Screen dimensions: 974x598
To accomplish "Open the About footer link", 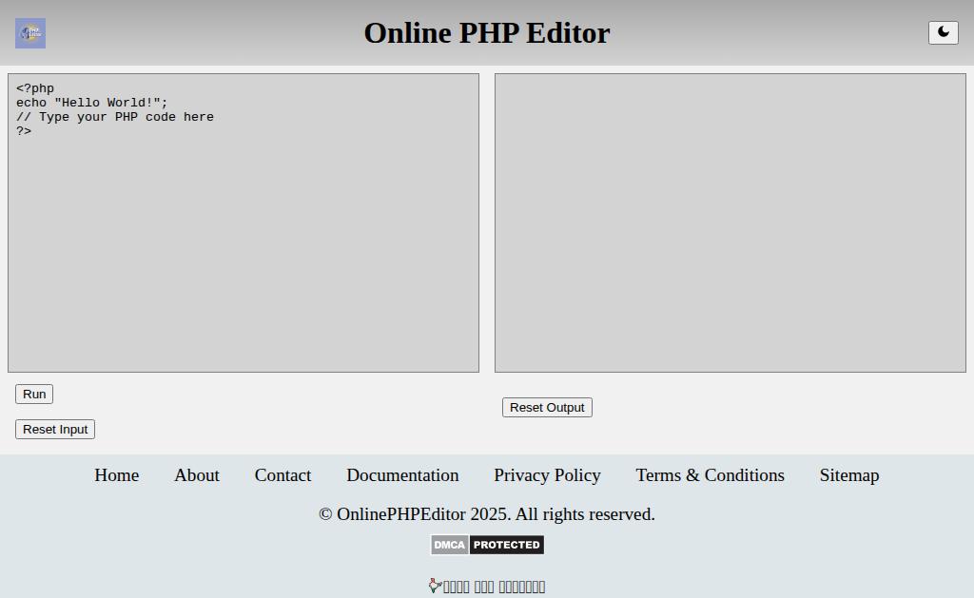I will click(197, 475).
